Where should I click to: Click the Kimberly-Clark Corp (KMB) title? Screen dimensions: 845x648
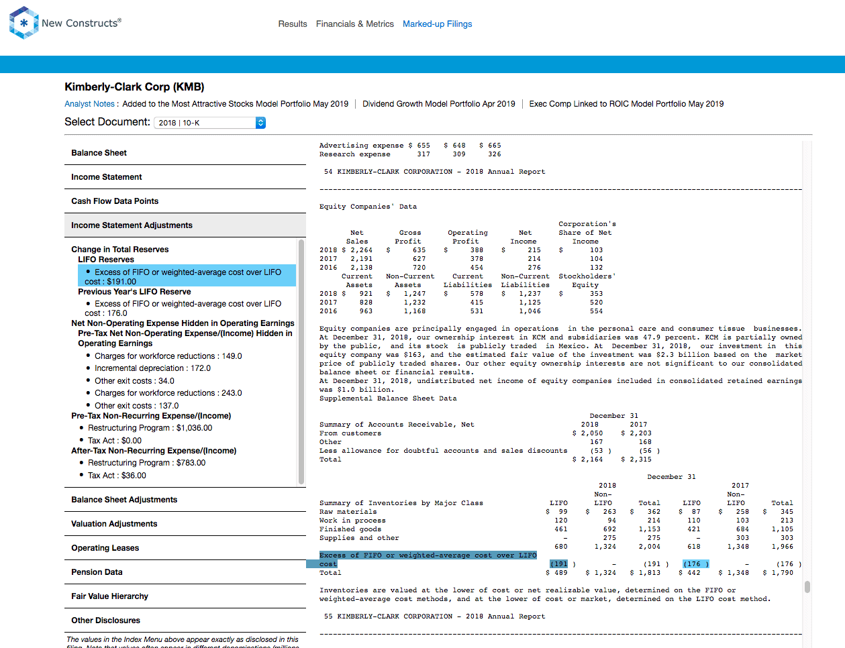[x=134, y=87]
